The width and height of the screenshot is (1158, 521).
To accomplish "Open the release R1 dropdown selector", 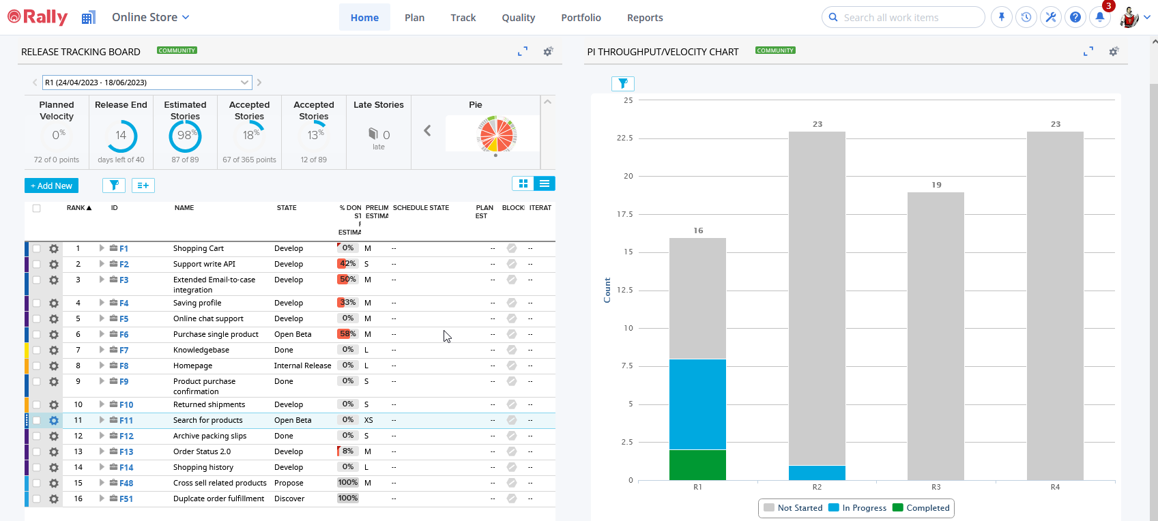I will [x=147, y=83].
